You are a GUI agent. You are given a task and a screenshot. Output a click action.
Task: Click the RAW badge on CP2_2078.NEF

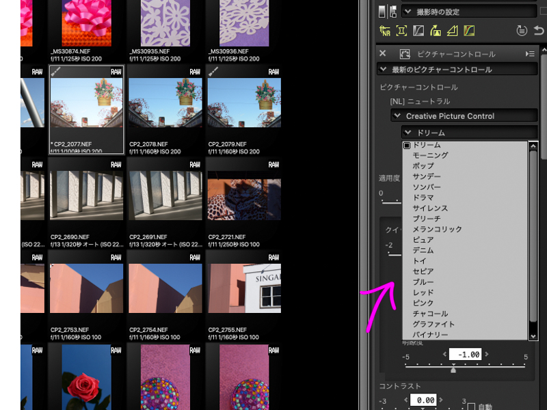[195, 72]
